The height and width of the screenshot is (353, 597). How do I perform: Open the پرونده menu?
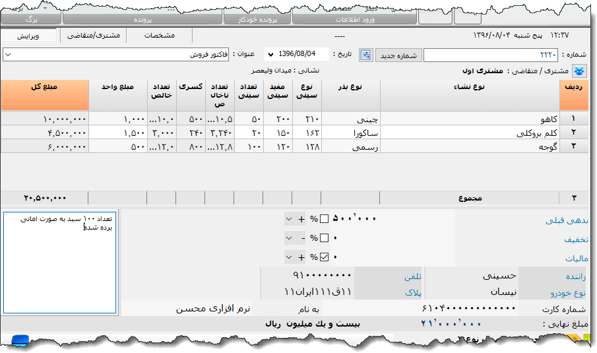point(142,19)
